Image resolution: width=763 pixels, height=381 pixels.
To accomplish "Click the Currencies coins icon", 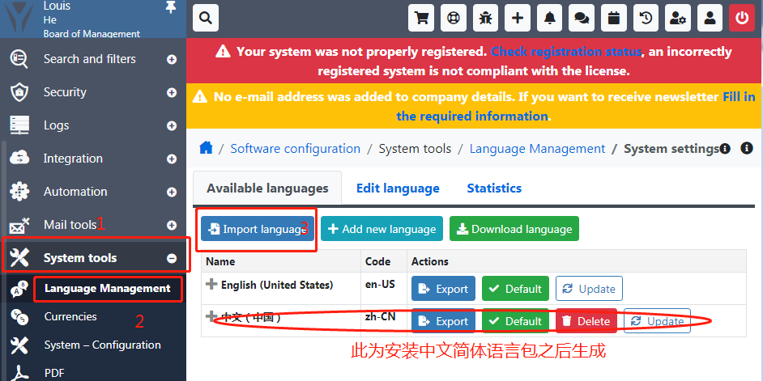I will tap(19, 317).
